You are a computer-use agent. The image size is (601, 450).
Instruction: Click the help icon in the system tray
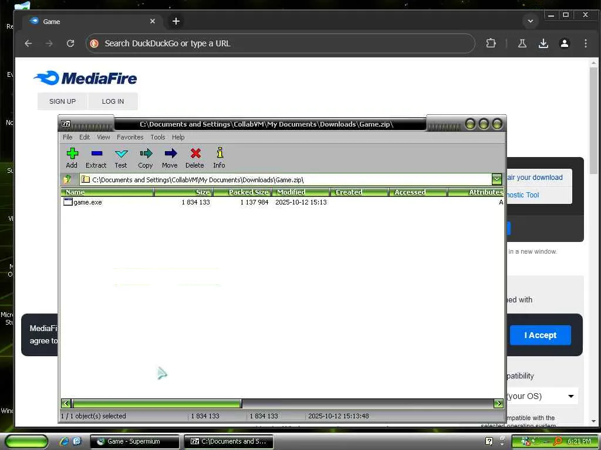click(489, 441)
